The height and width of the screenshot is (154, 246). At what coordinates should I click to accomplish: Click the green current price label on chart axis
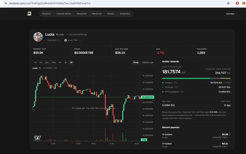[x=148, y=97]
